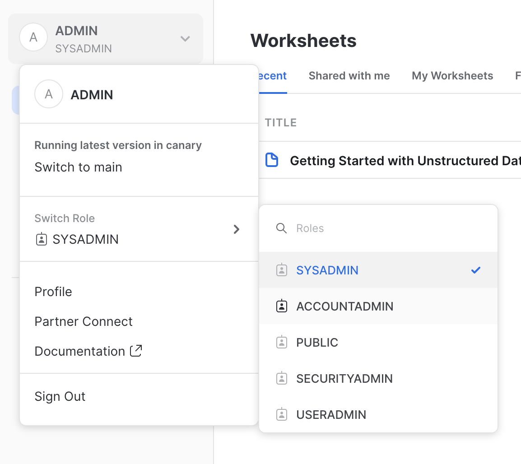
Task: Open the account chevron dropdown beside ADMIN
Action: (x=185, y=39)
